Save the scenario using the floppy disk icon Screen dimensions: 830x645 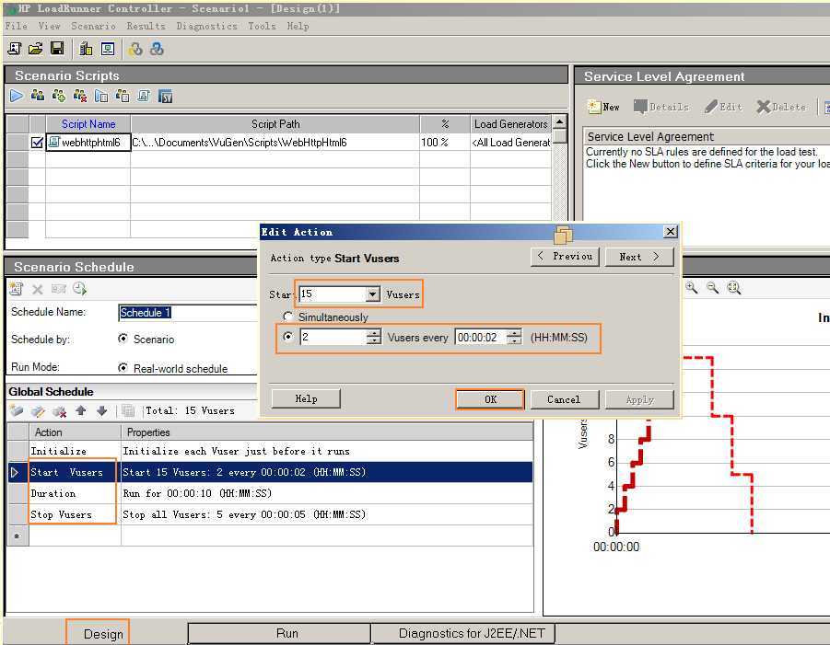click(57, 49)
